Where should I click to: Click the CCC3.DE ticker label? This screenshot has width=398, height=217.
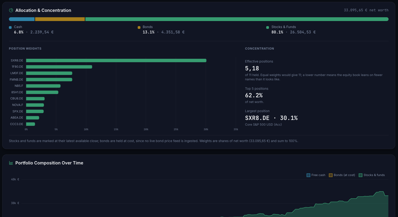[x=16, y=124]
